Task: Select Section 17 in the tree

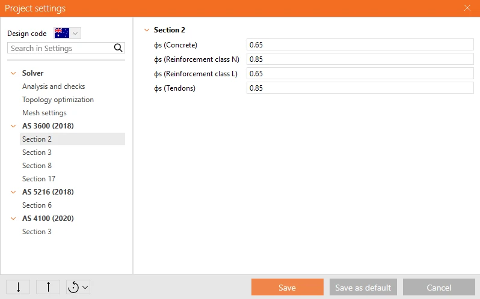Action: pos(38,178)
